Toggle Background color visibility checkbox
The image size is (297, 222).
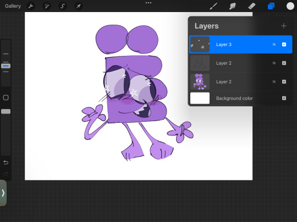284,98
